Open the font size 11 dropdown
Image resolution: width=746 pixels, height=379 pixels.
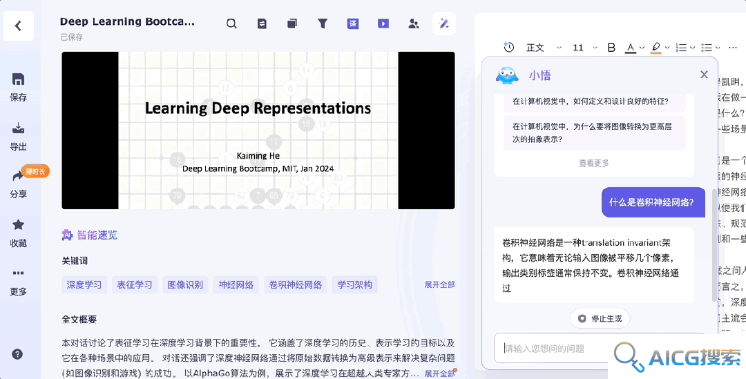(585, 48)
